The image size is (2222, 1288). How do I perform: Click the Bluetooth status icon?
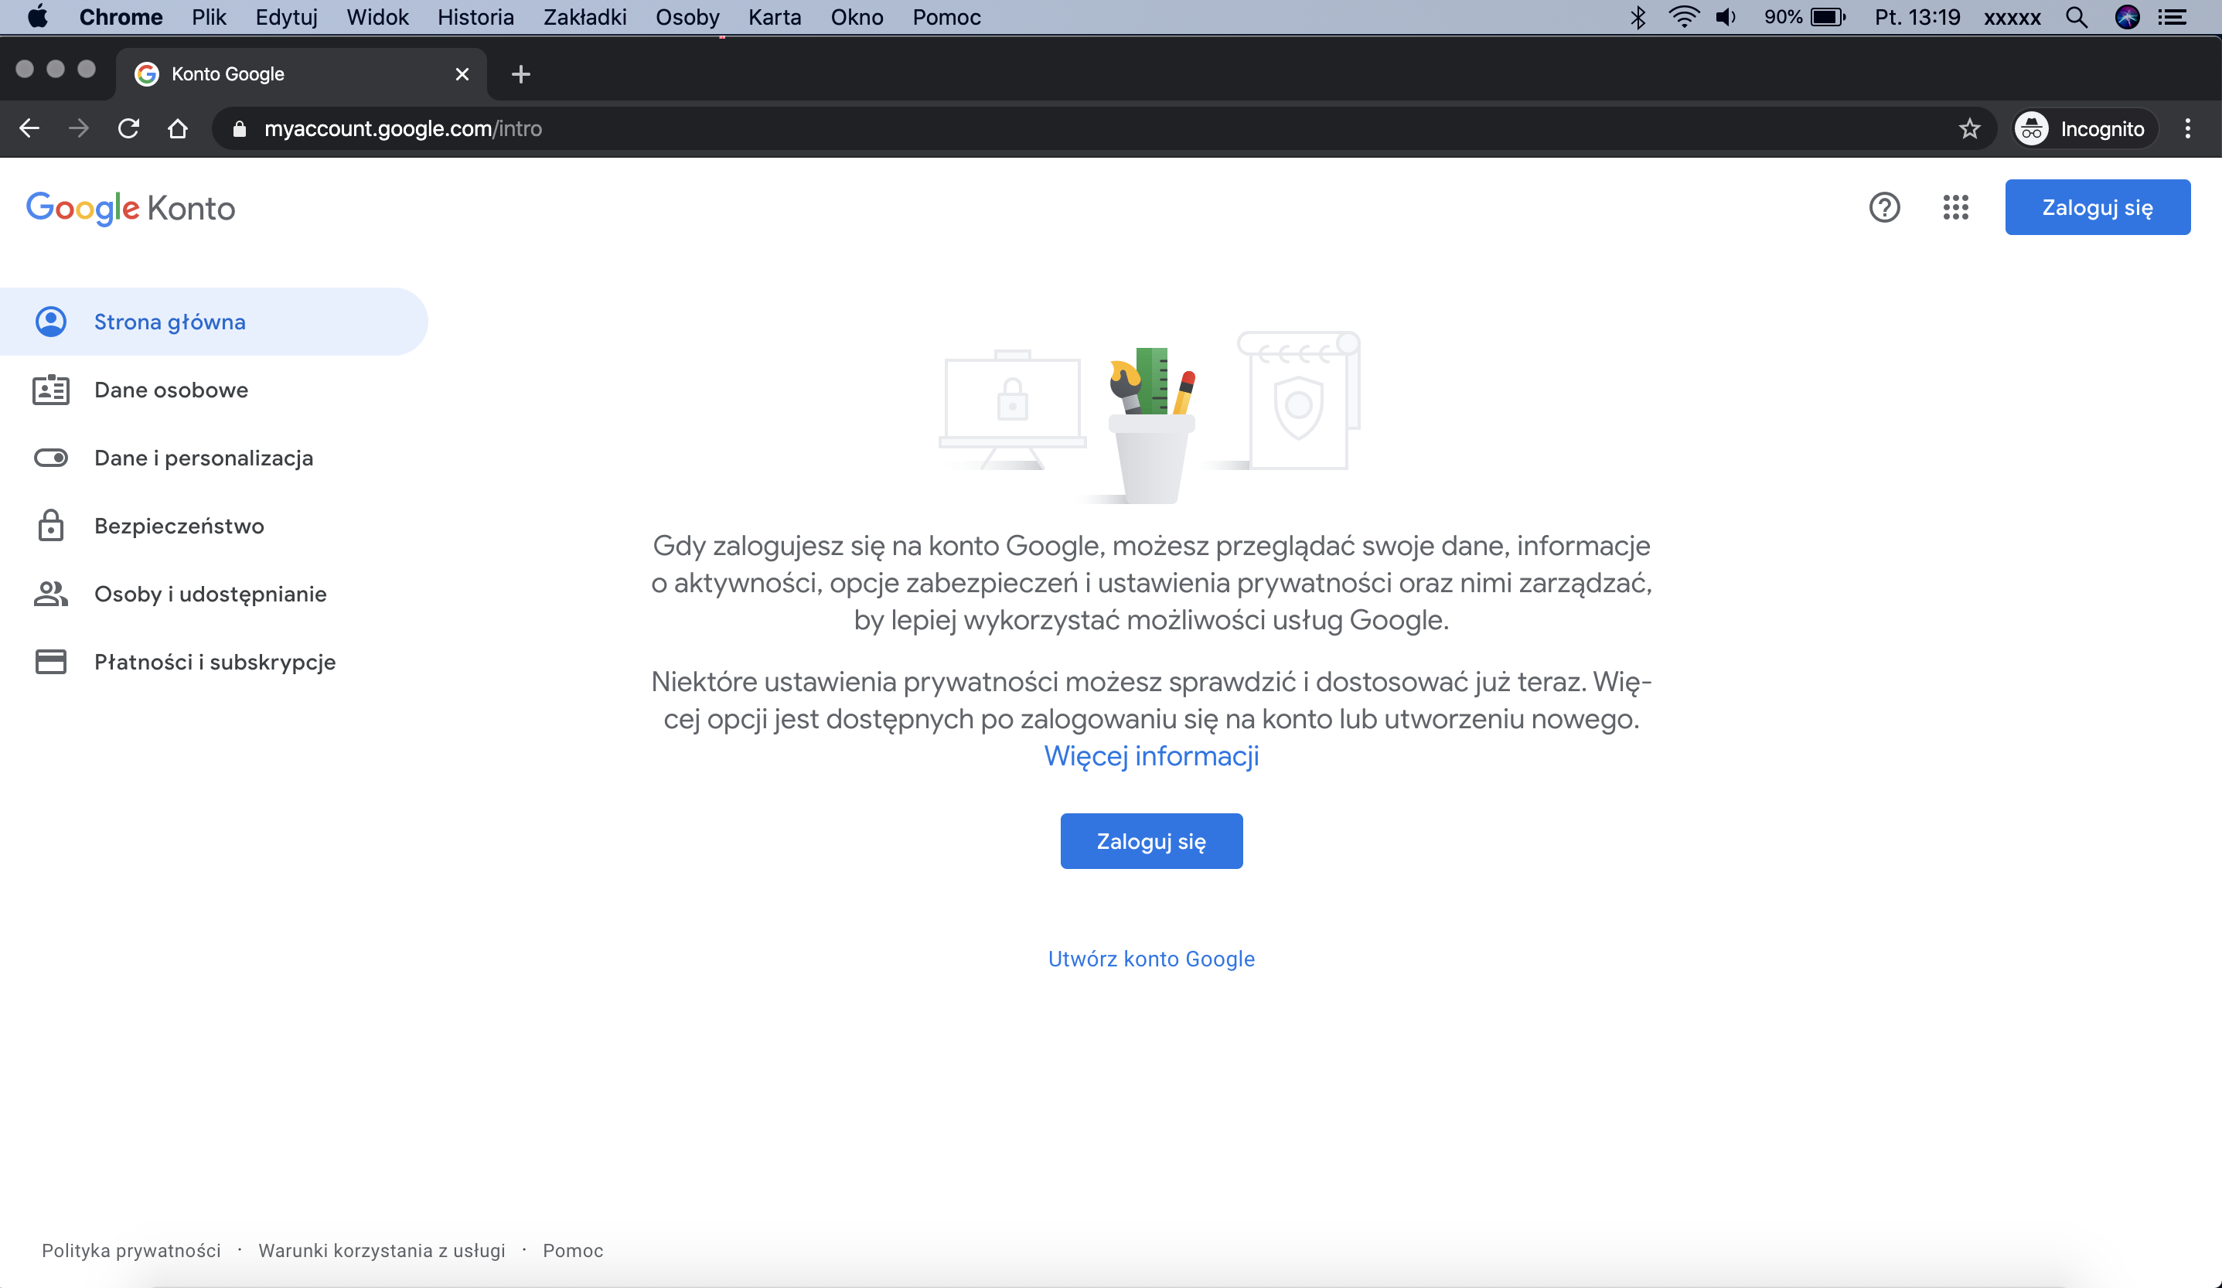pos(1638,17)
